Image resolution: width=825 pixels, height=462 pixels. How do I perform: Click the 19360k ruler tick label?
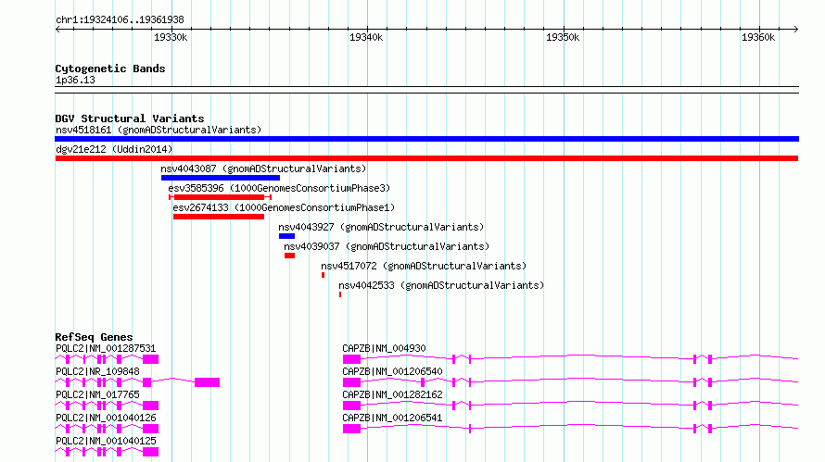758,37
